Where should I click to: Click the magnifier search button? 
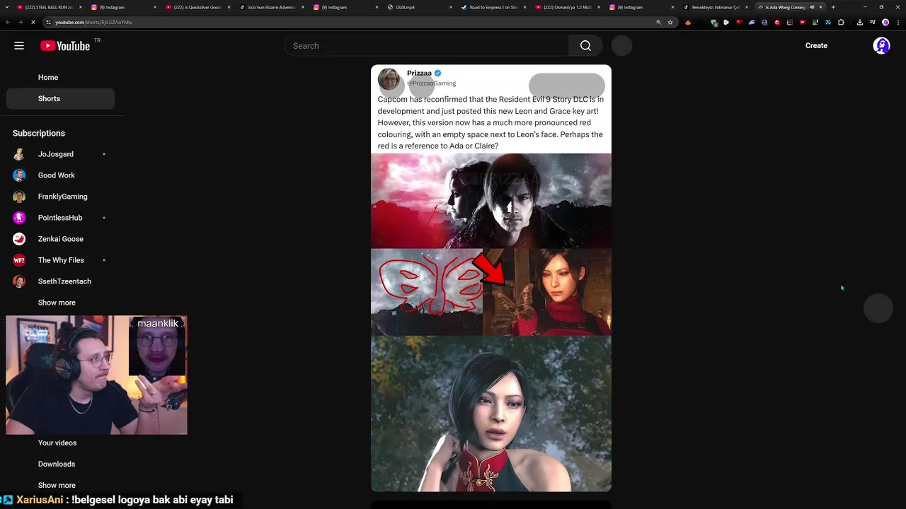tap(585, 46)
